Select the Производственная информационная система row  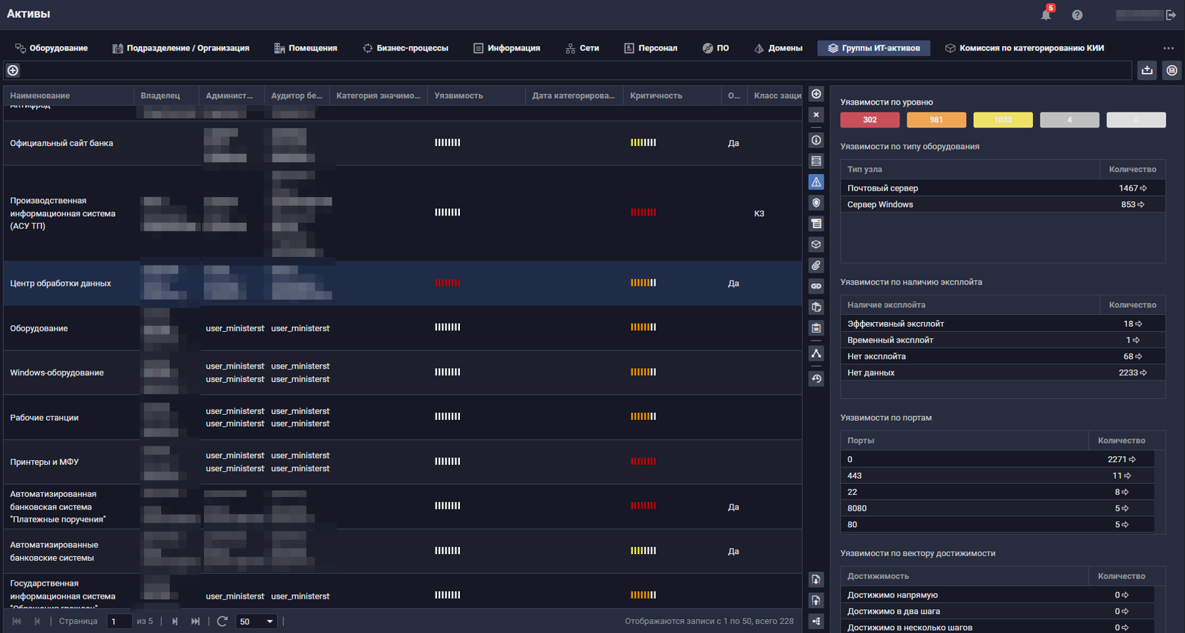63,213
